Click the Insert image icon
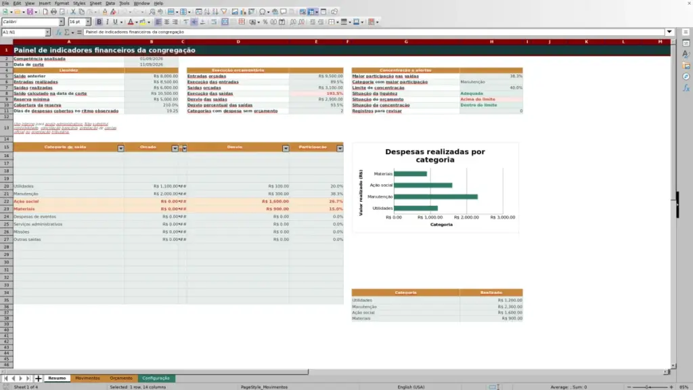This screenshot has height=390, width=693. [235, 12]
